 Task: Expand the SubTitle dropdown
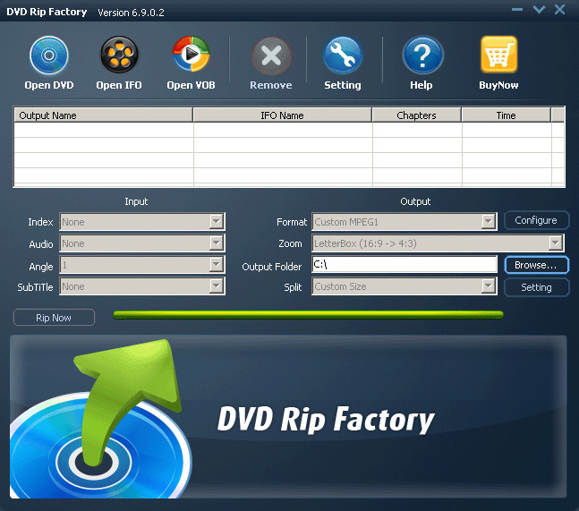coord(216,286)
